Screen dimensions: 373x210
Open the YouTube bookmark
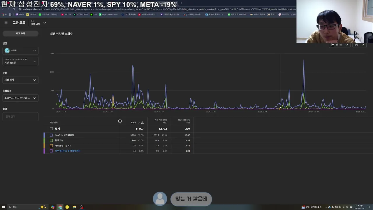(66, 14)
